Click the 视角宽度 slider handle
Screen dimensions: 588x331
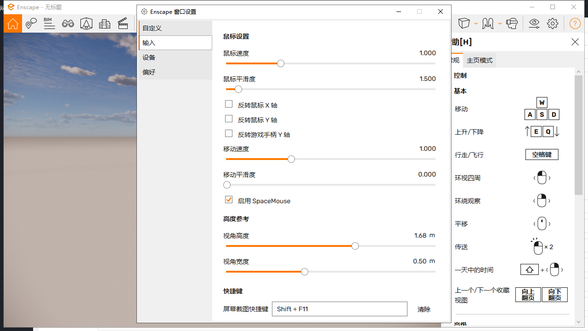pos(305,272)
